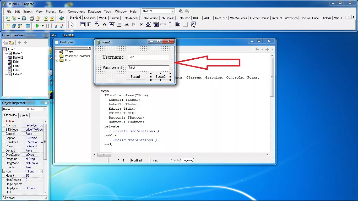Viewport: 358px width, 201px height.
Task: Click the Caption value 'Button2' in inspector
Action: click(34, 138)
